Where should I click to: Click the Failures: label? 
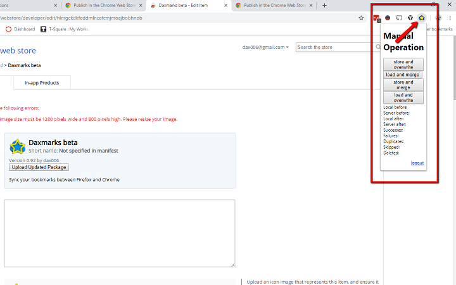tap(391, 136)
